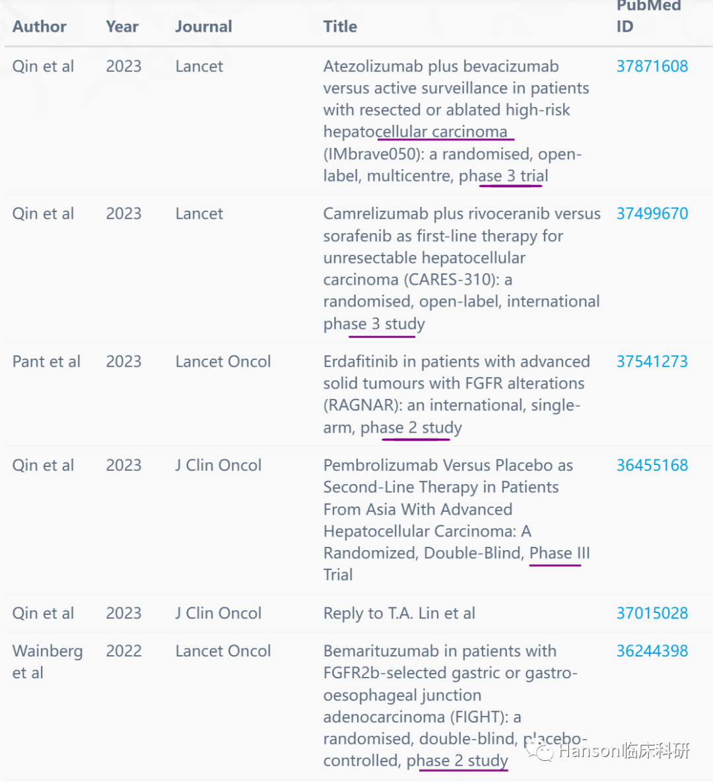
Task: Open PubMed ID 36455168 link
Action: coord(652,466)
